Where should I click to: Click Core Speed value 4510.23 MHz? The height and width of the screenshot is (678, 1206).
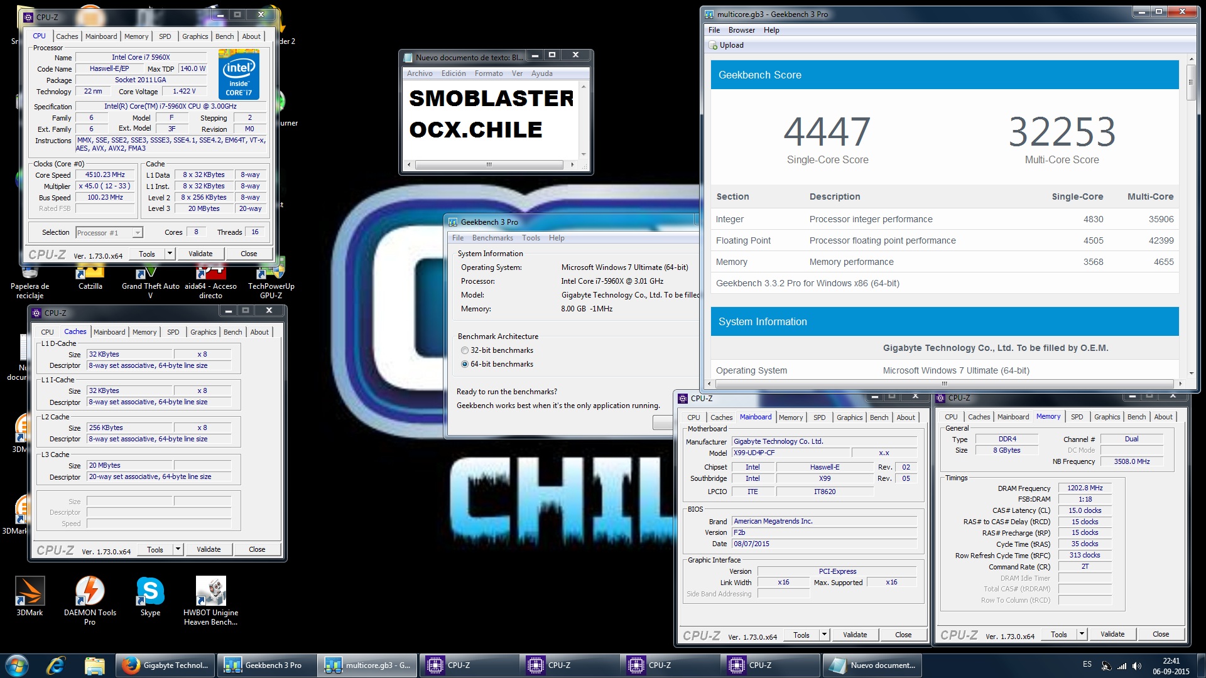[x=105, y=175]
